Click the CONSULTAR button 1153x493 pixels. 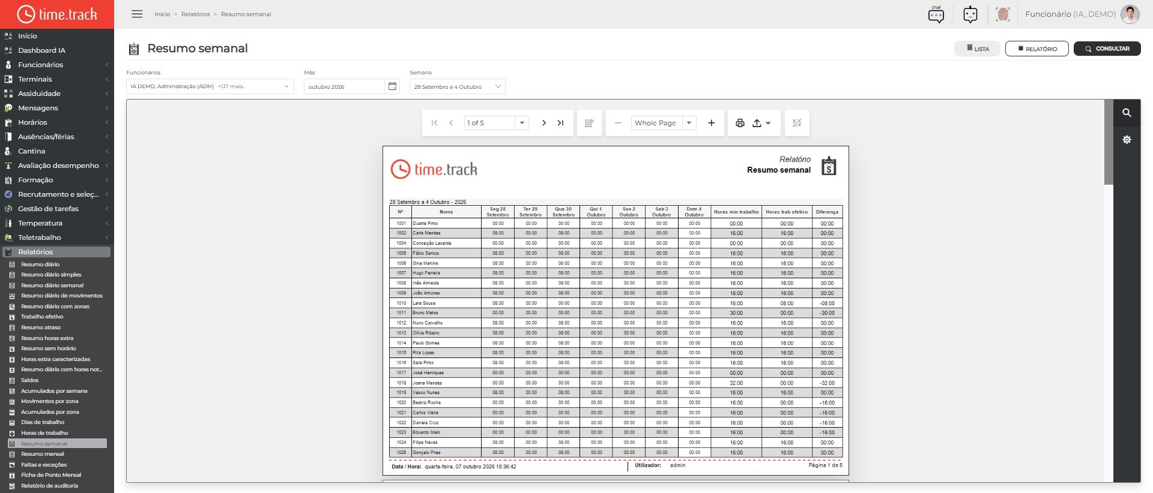click(x=1107, y=49)
